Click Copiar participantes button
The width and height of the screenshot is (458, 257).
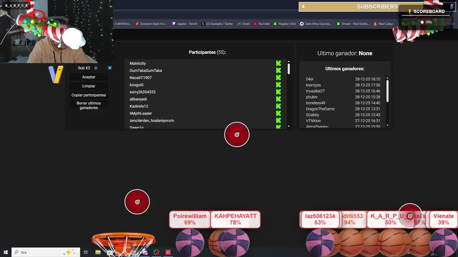point(89,95)
